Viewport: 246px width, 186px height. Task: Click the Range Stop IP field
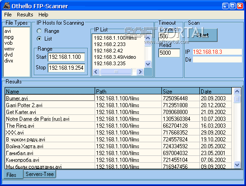[x=66, y=68]
